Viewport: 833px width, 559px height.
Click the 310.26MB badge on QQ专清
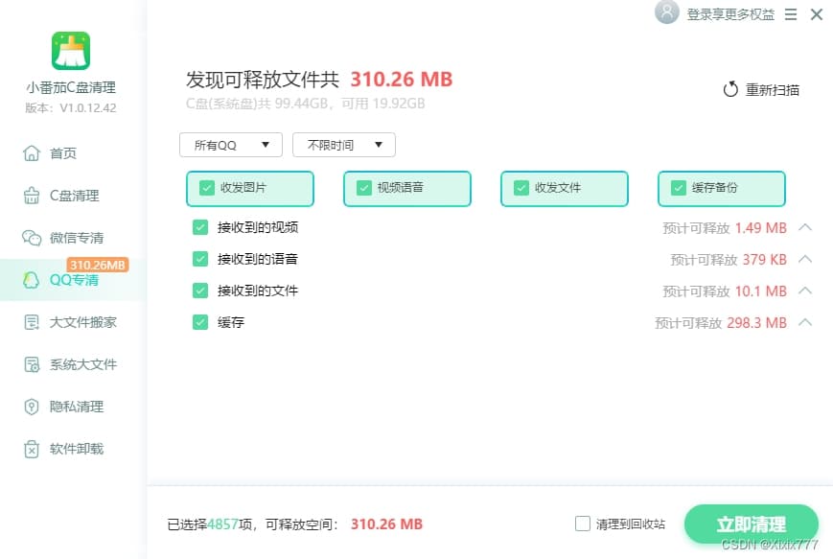(x=98, y=265)
